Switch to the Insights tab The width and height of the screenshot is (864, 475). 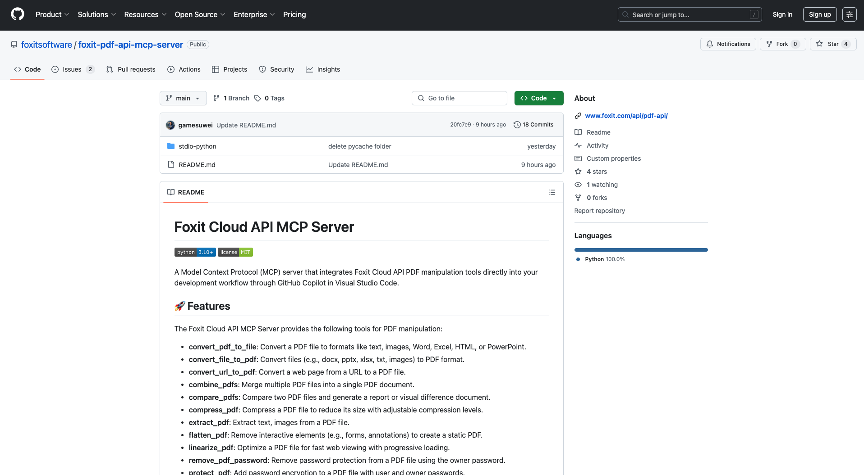pos(323,69)
